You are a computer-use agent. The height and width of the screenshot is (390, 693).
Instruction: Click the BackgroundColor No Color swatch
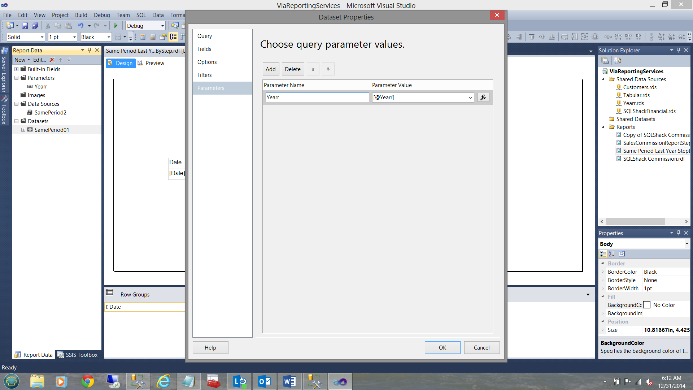click(647, 305)
